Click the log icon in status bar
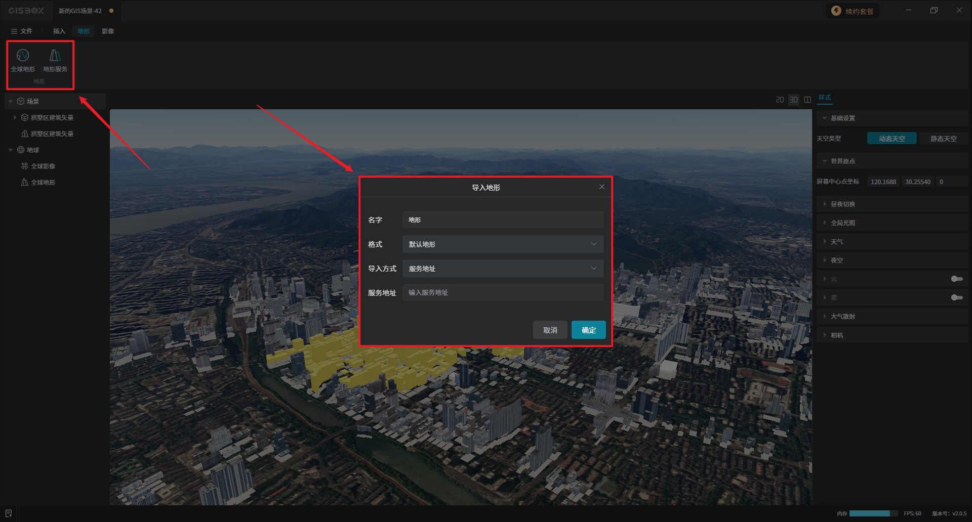This screenshot has height=522, width=972. pyautogui.click(x=9, y=513)
